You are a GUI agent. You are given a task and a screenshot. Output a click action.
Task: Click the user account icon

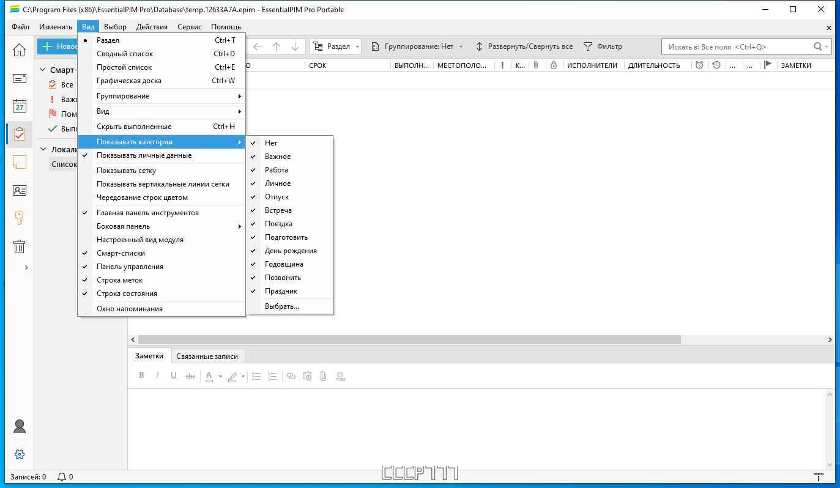click(x=20, y=426)
